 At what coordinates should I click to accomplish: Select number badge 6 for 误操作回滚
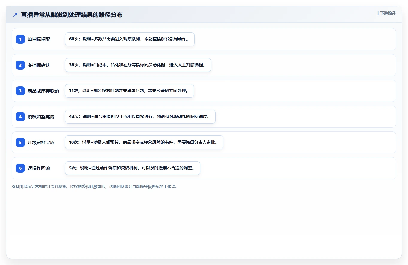coord(20,168)
